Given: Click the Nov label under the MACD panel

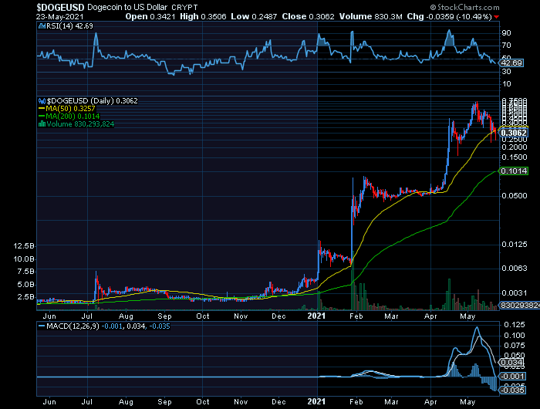Looking at the screenshot, I should pyautogui.click(x=241, y=402).
